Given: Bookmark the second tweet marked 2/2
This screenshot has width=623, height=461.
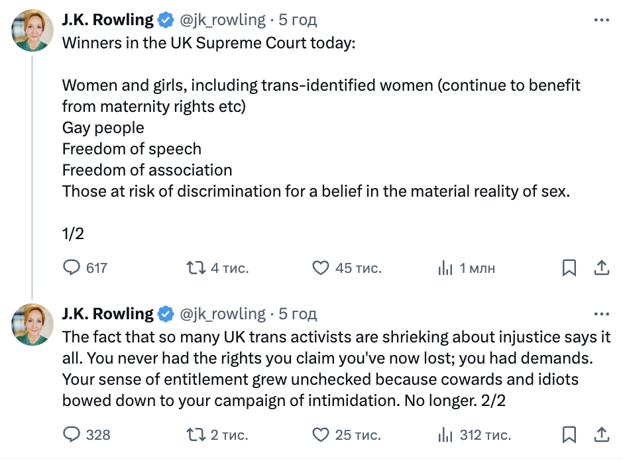Looking at the screenshot, I should [x=569, y=435].
